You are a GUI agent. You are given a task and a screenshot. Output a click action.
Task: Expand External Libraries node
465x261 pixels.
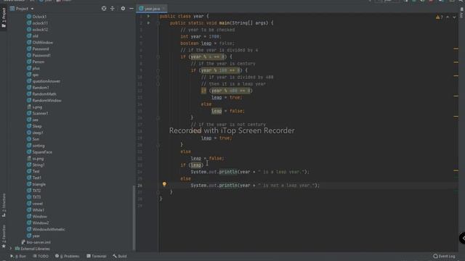pos(11,249)
